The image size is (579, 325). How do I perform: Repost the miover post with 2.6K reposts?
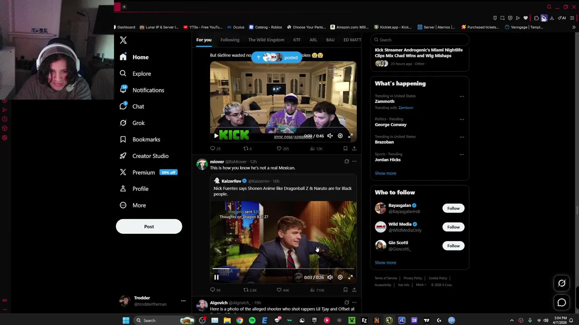(x=250, y=290)
